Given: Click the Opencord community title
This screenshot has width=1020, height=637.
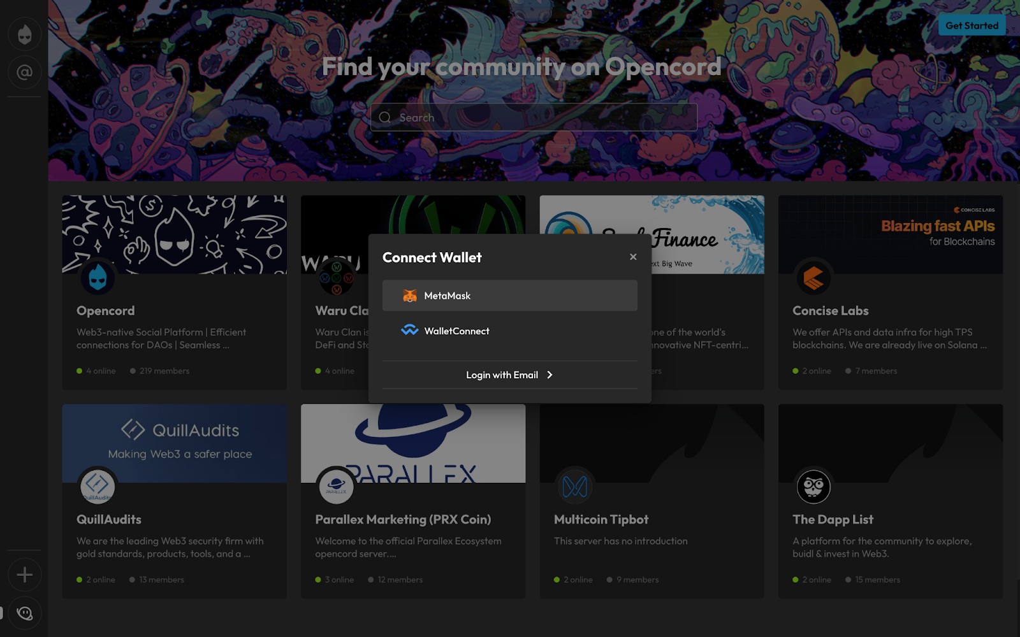Looking at the screenshot, I should (106, 311).
